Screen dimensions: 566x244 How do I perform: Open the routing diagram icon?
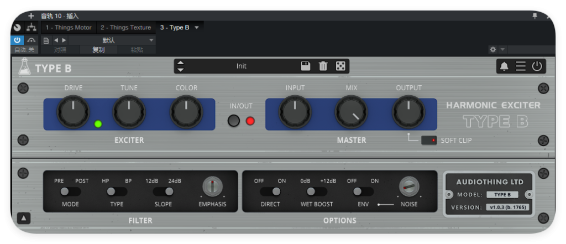coord(32,28)
